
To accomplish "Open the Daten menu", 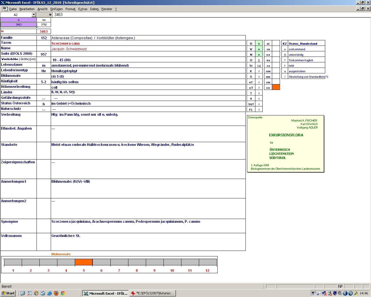I will pyautogui.click(x=94, y=9).
